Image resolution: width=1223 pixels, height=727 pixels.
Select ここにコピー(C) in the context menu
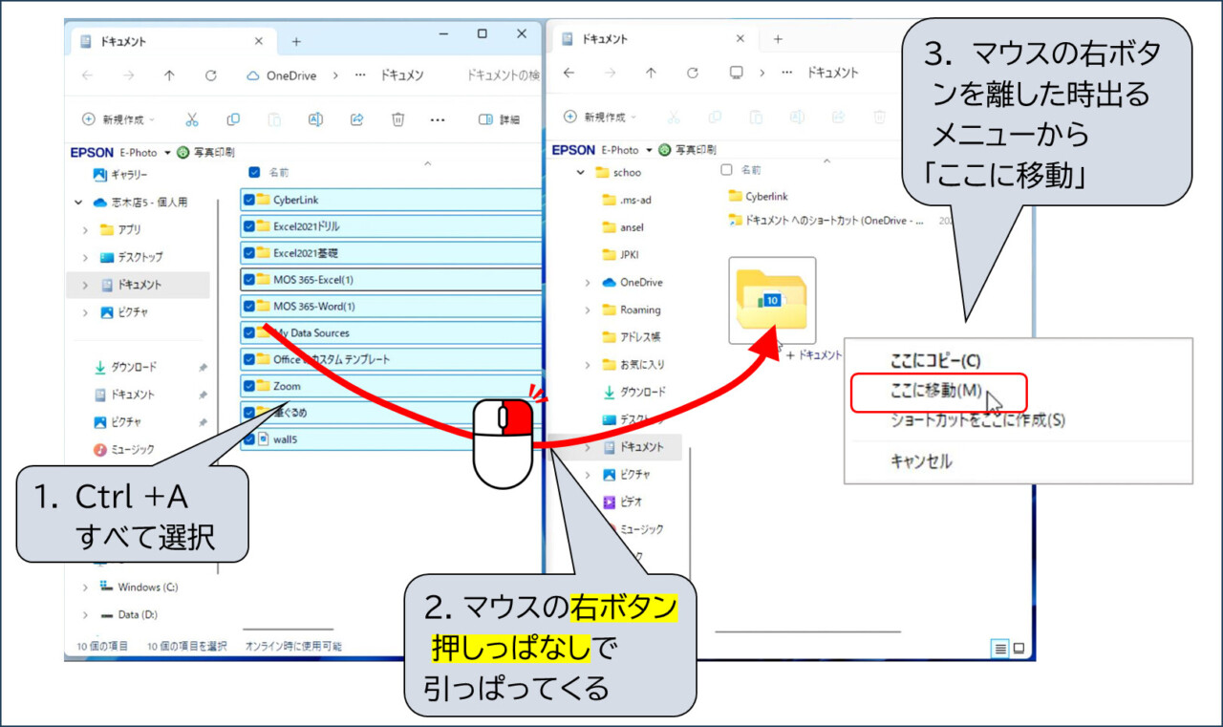click(934, 361)
